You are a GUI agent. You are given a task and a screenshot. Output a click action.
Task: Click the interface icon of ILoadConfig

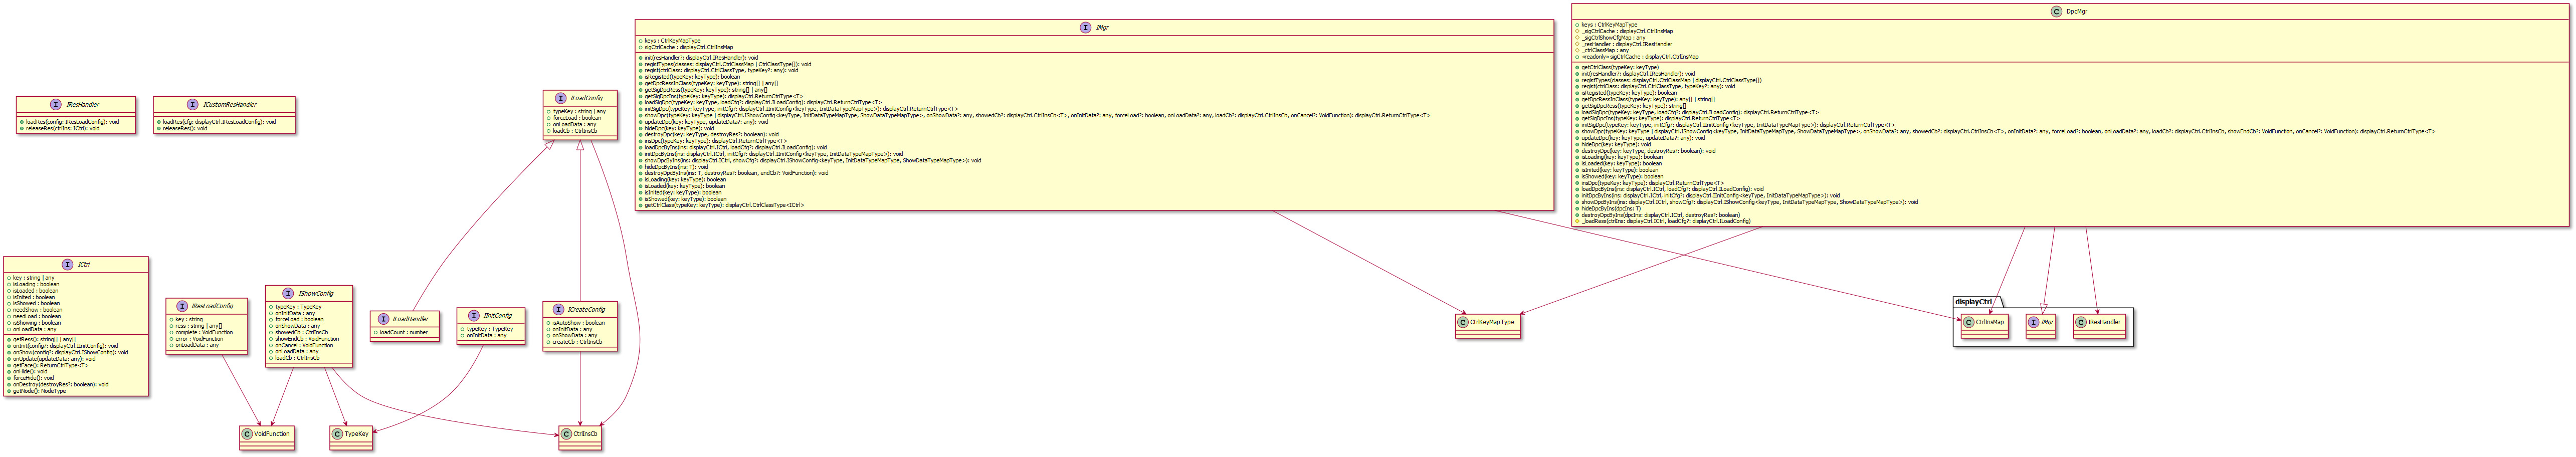(560, 98)
